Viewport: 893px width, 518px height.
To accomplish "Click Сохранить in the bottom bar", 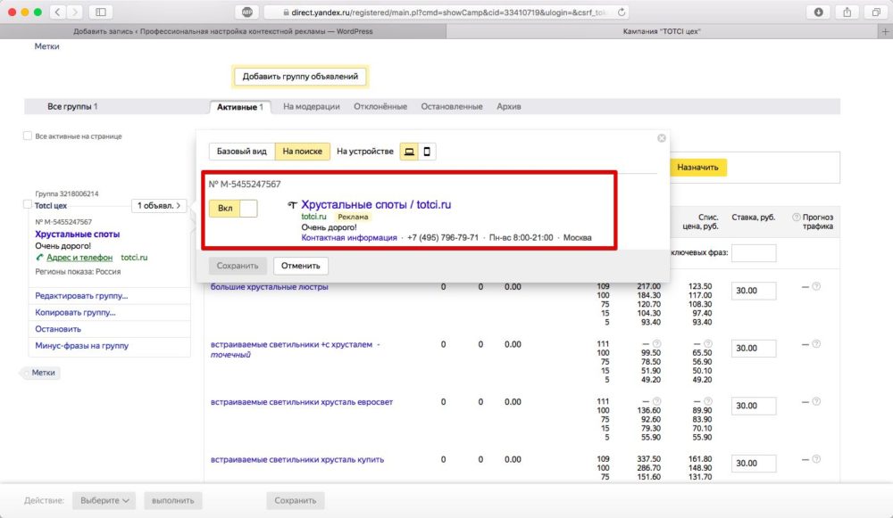I will tap(295, 500).
